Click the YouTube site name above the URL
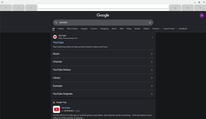 coord(62,36)
